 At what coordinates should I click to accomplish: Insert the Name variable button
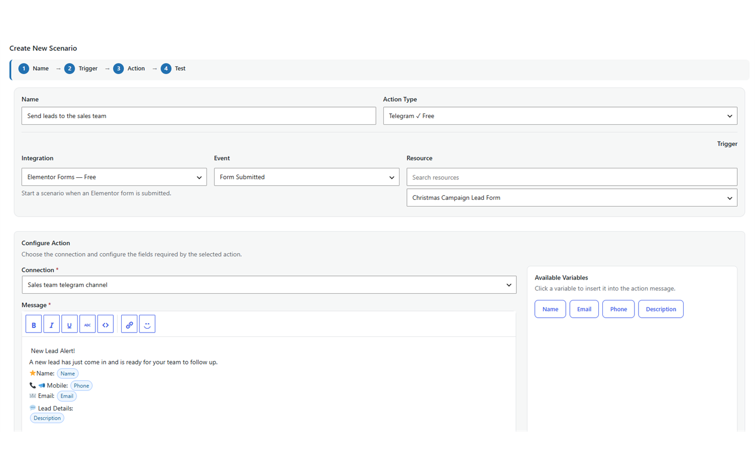click(x=550, y=309)
